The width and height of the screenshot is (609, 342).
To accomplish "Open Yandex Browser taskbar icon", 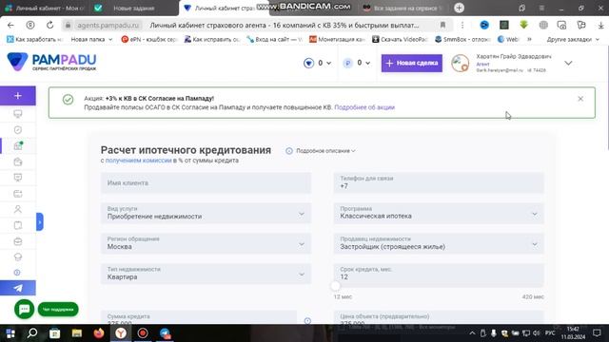I will click(121, 333).
